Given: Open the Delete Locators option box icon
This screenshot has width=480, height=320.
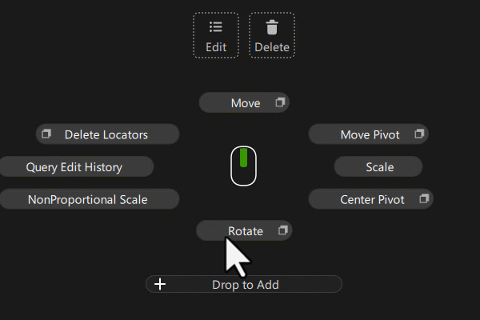Looking at the screenshot, I should pyautogui.click(x=46, y=134).
